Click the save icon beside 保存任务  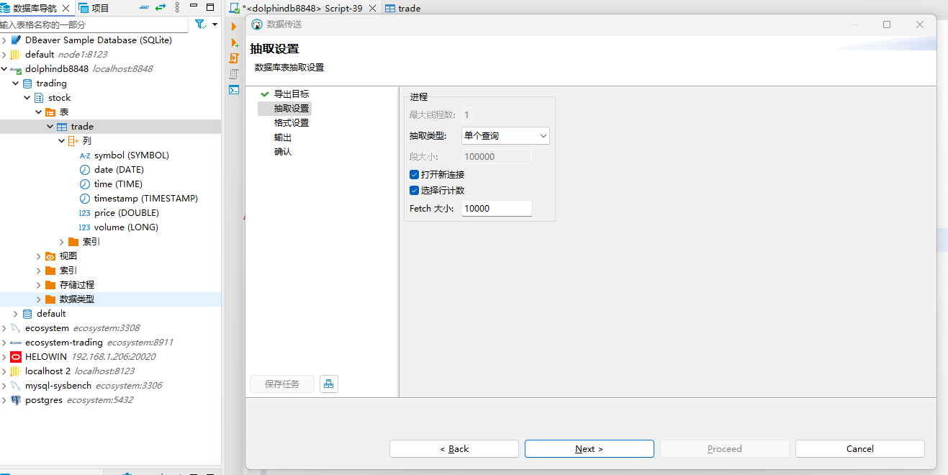[x=329, y=384]
